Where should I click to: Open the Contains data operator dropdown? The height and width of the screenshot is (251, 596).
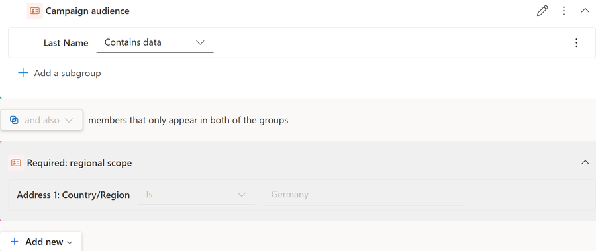pos(155,42)
